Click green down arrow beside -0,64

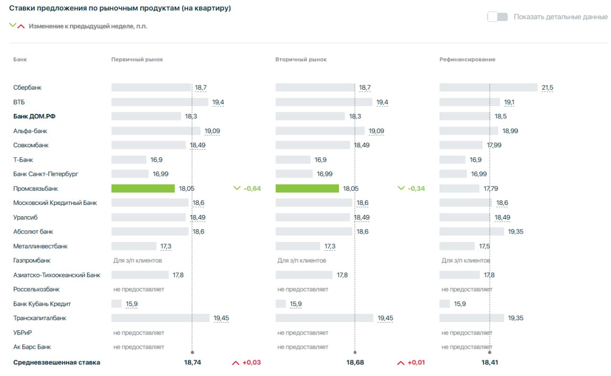click(237, 188)
